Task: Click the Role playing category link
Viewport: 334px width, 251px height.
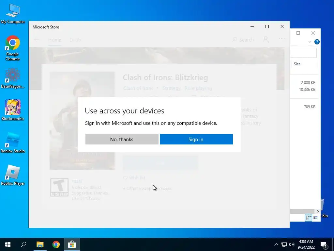Action: [198, 88]
